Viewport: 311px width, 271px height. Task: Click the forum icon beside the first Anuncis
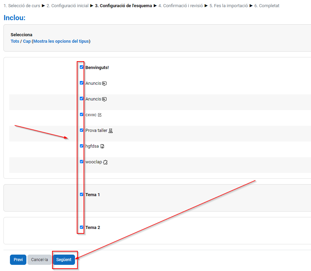point(104,83)
